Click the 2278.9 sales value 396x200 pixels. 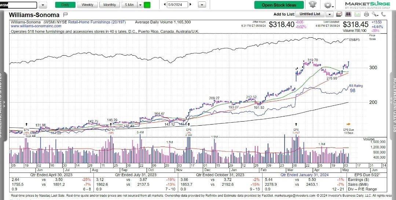tap(269, 184)
